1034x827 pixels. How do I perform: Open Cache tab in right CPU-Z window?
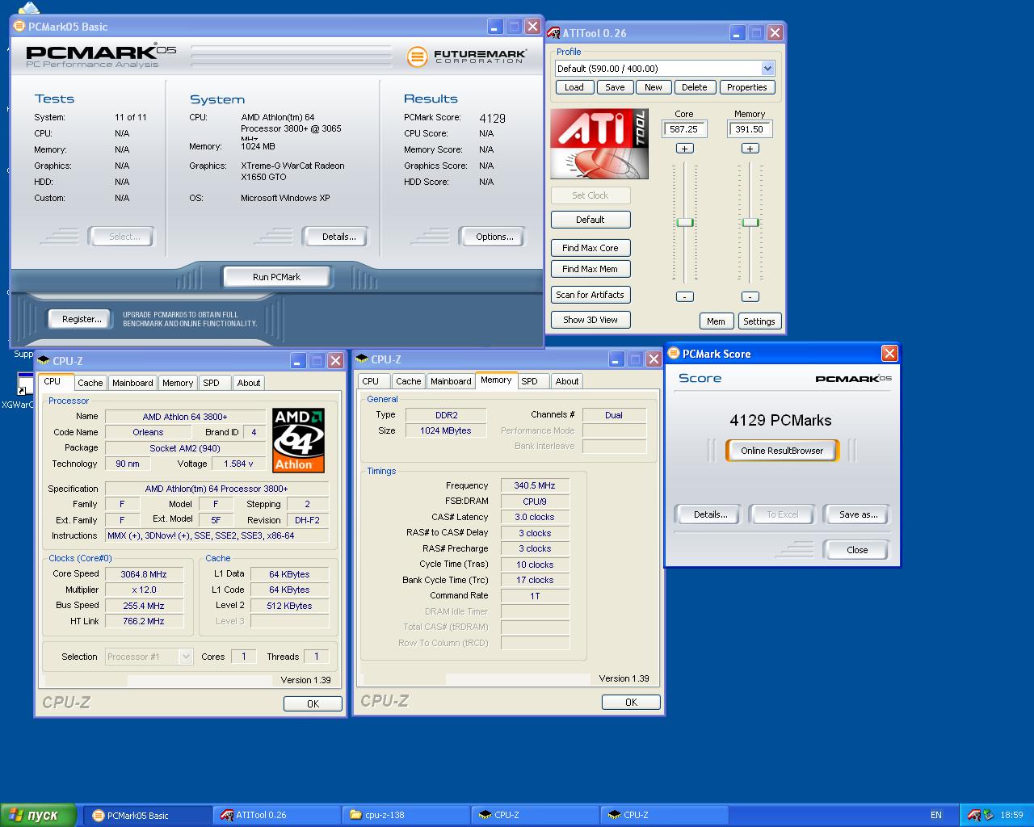tap(409, 381)
